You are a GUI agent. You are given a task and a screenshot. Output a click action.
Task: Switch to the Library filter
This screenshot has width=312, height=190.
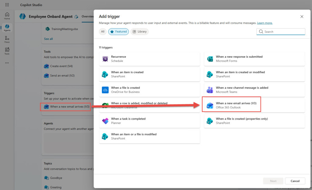[x=140, y=32]
